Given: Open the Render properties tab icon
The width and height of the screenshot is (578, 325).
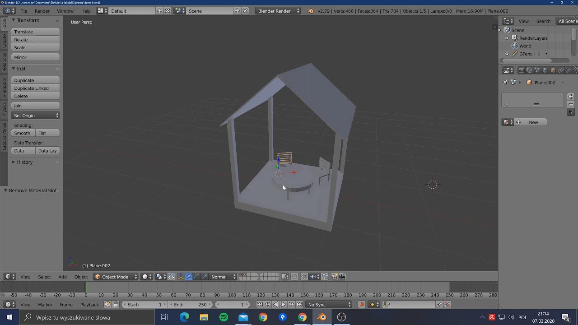Looking at the screenshot, I should click(522, 70).
